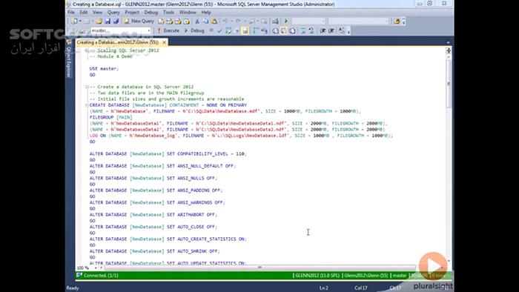Click the XMLA Query icon

tap(186, 21)
